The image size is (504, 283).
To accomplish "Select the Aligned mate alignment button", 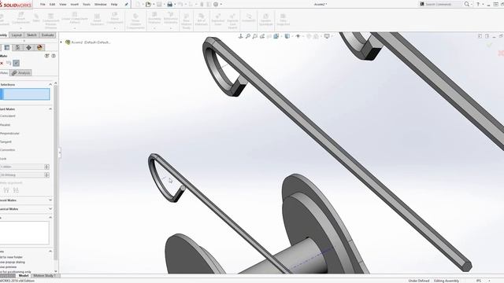I will [6, 190].
